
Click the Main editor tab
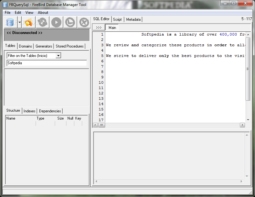[x=112, y=28]
